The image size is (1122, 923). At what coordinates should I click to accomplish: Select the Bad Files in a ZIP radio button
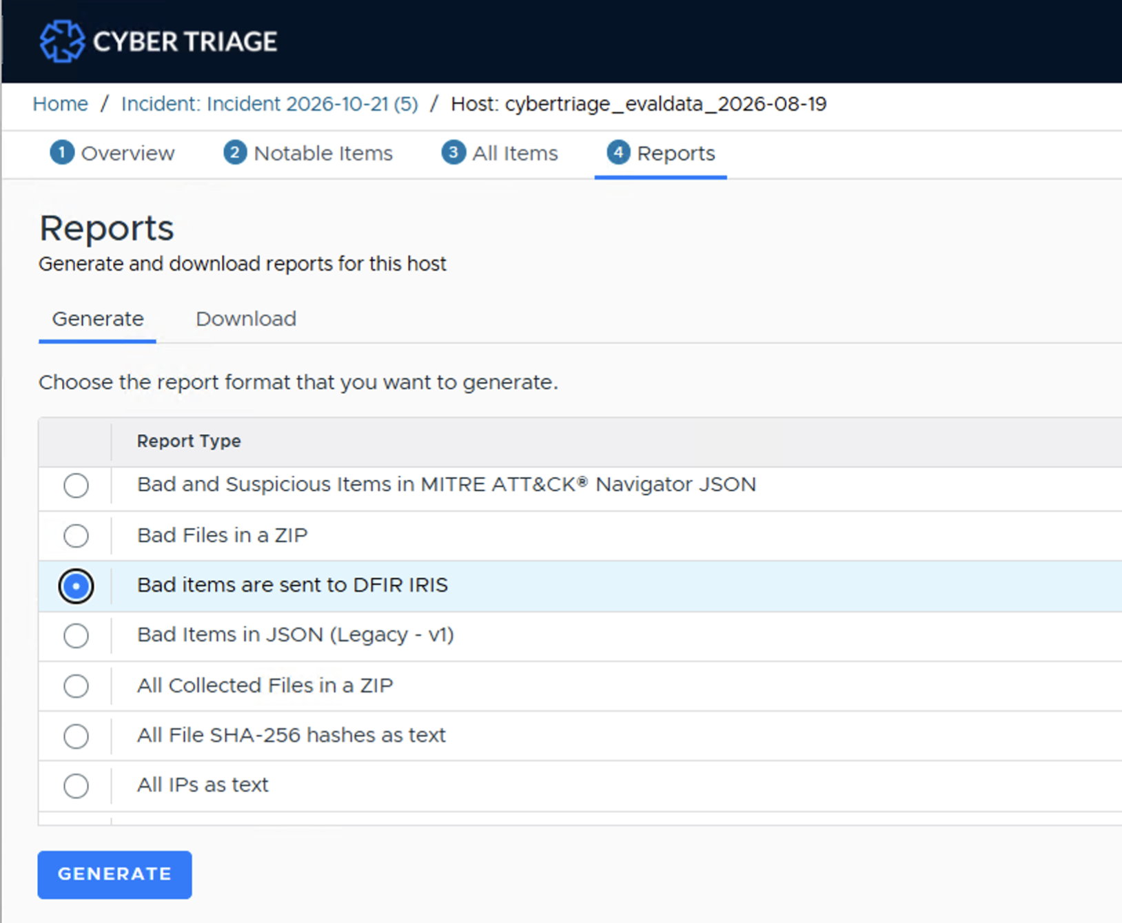click(76, 535)
